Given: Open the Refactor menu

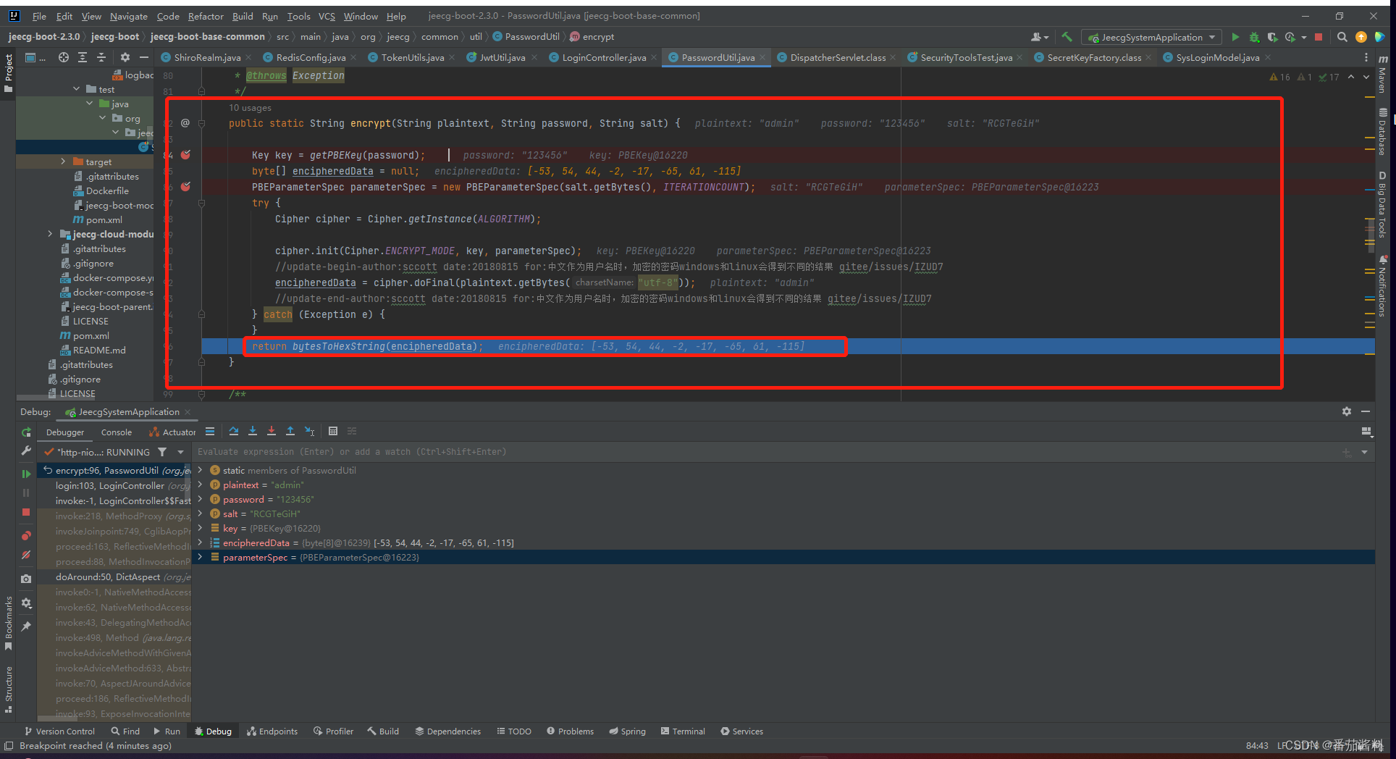Looking at the screenshot, I should pyautogui.click(x=206, y=16).
